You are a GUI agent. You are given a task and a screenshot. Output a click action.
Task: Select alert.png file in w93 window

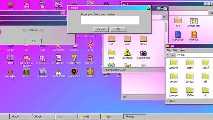click(x=127, y=54)
